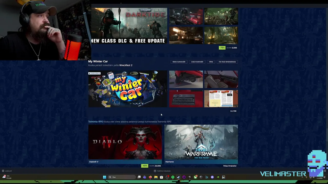Click the plus icon beside Lisää peli
The height and width of the screenshot is (184, 328).
click(3, 171)
